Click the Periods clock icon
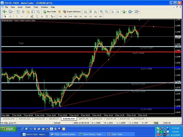This screenshot has height=137, width=183. (130, 12)
